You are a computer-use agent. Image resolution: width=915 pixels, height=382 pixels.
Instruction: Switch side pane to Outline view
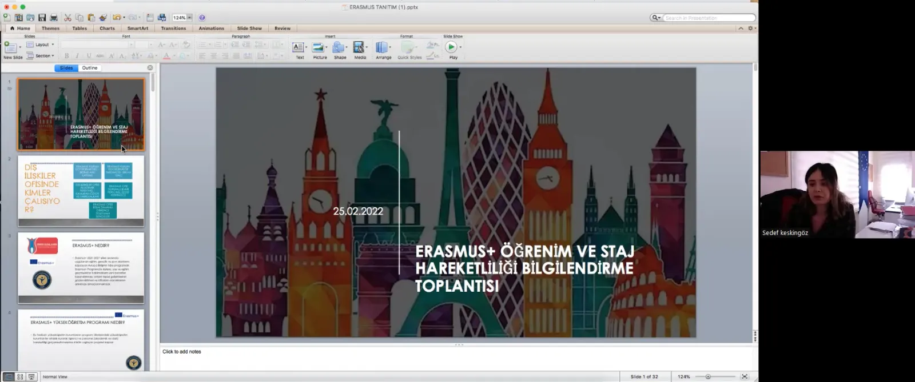pyautogui.click(x=90, y=68)
